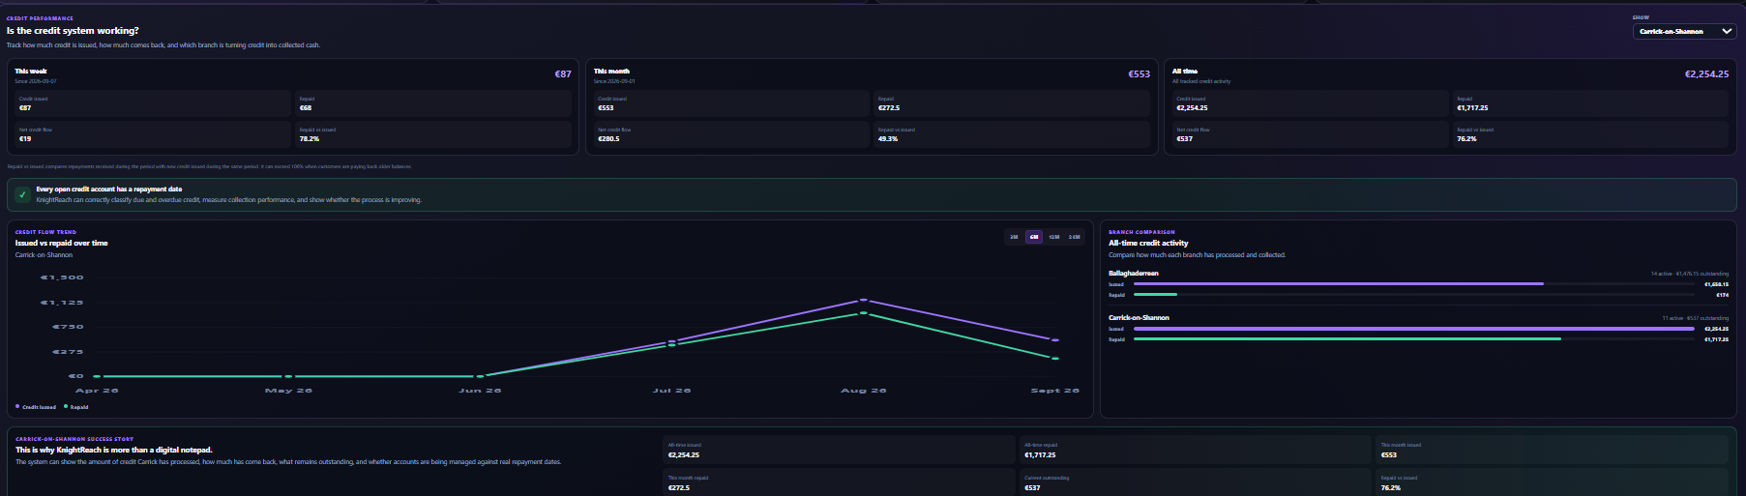Click the 'Issued vs repaid over time' heading
The image size is (1746, 496).
[62, 244]
